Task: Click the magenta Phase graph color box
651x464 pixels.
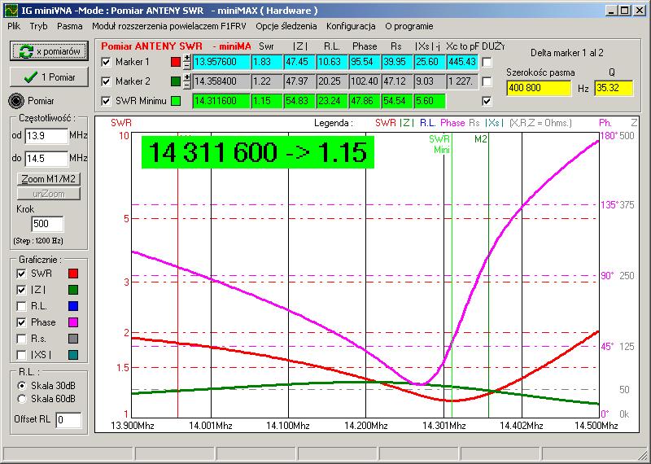Action: pyautogui.click(x=73, y=322)
